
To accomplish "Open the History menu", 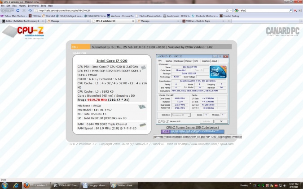I will click(x=22, y=6).
